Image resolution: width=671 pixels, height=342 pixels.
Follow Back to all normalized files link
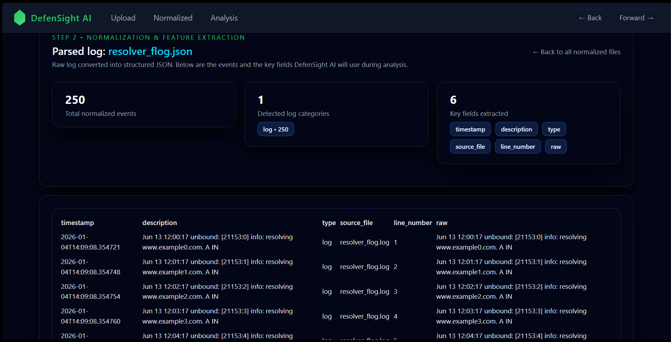tap(577, 52)
